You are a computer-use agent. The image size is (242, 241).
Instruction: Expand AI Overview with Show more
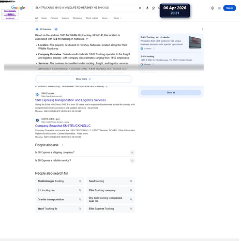(x=84, y=79)
